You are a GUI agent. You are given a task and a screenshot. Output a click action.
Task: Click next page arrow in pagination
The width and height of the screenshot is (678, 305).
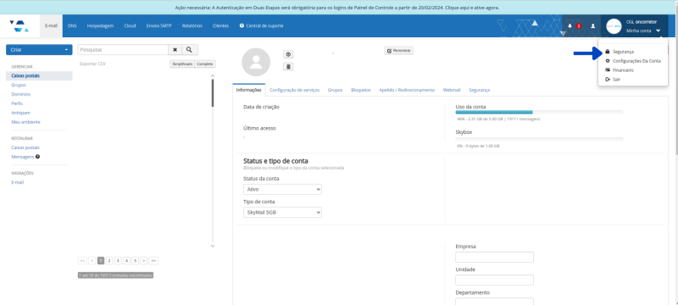point(143,260)
